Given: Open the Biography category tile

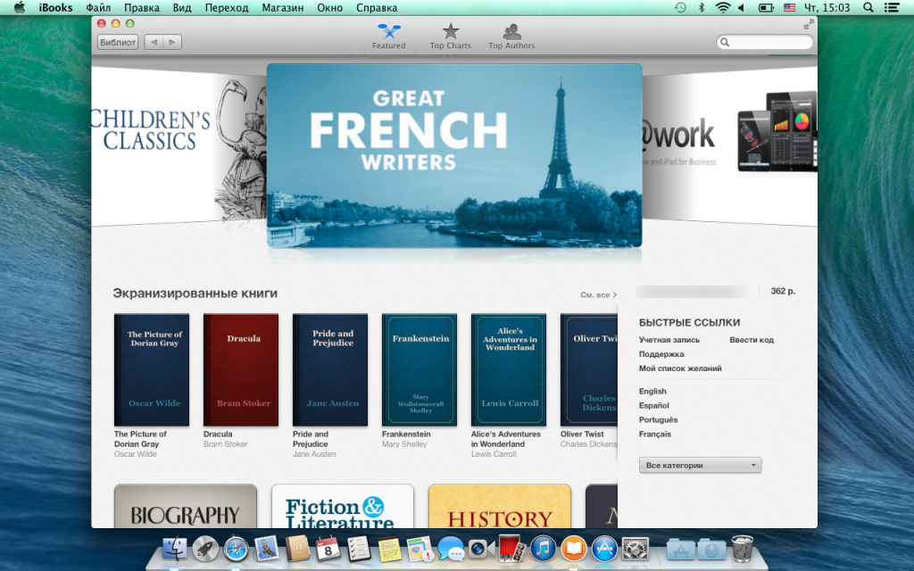Looking at the screenshot, I should click(x=186, y=507).
